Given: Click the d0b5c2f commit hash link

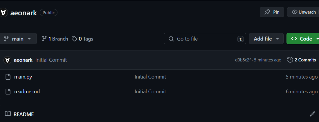Looking at the screenshot, I should click(243, 60).
